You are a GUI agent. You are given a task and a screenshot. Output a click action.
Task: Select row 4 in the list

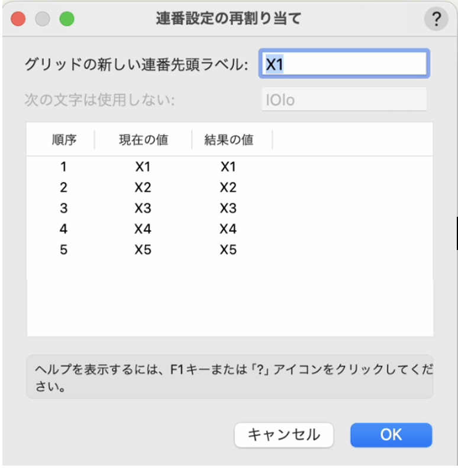63,229
